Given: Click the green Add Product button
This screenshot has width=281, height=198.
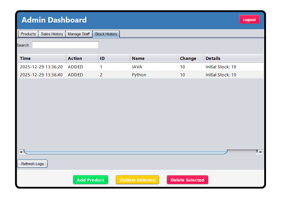Looking at the screenshot, I should click(x=90, y=180).
